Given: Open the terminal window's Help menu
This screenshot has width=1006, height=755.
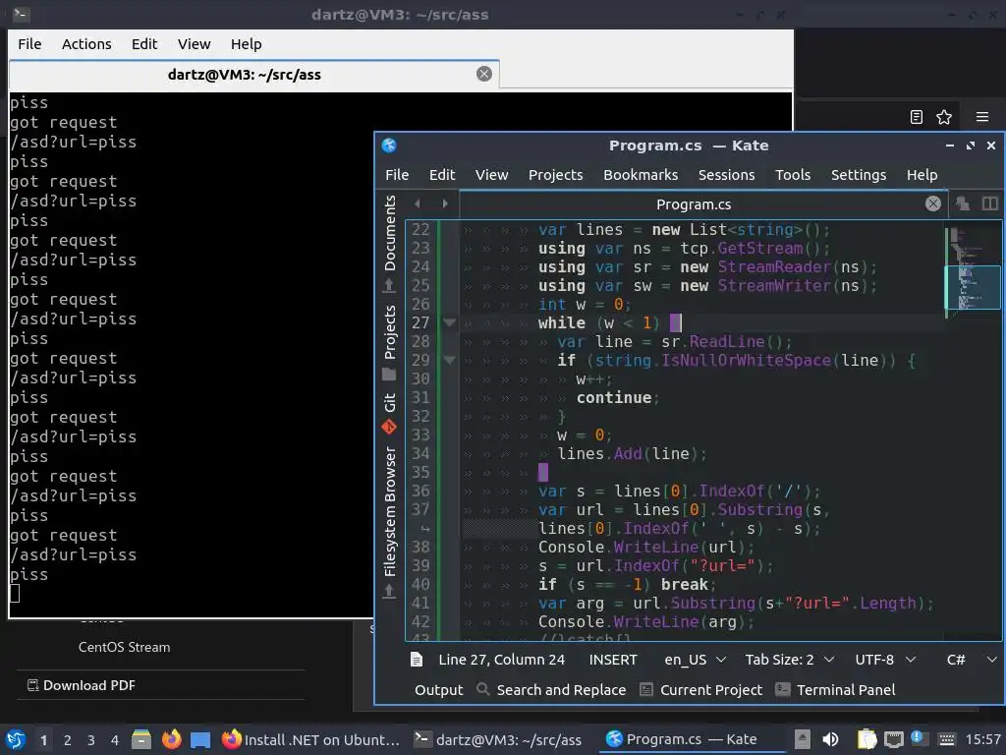Looking at the screenshot, I should click(247, 43).
